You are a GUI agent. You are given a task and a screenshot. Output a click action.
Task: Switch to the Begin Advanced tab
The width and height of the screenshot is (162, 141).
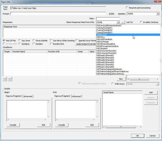[x=28, y=96]
